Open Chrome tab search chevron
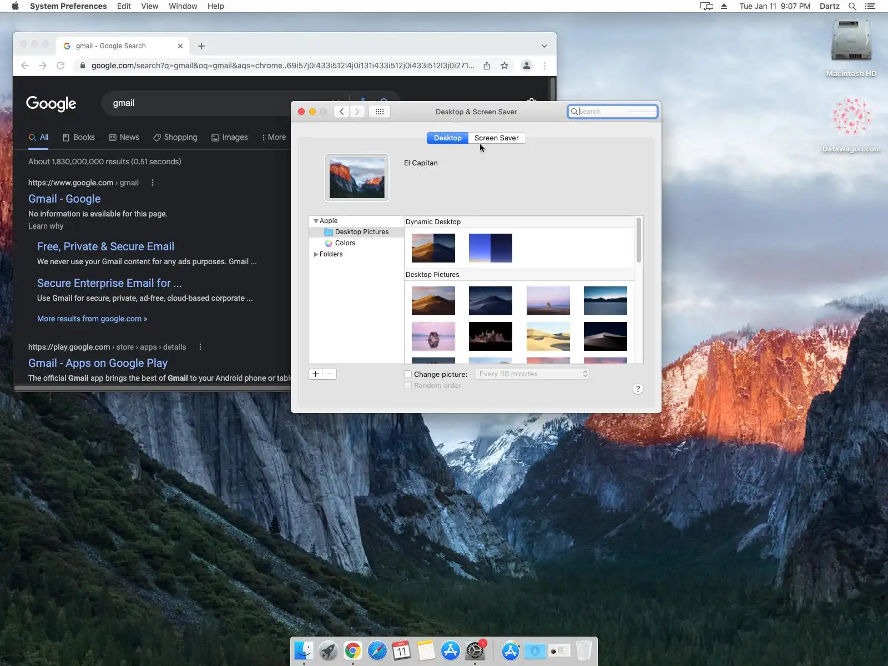 click(544, 46)
